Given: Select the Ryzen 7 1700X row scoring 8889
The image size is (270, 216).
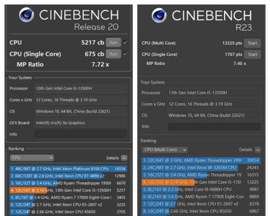Looking at the screenshot, I should pos(201,197).
